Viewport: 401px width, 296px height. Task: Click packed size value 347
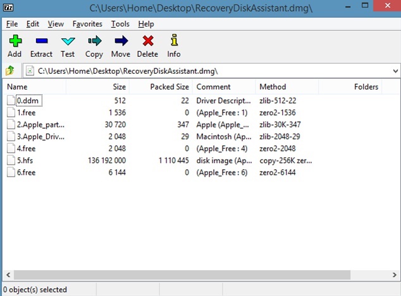(183, 124)
